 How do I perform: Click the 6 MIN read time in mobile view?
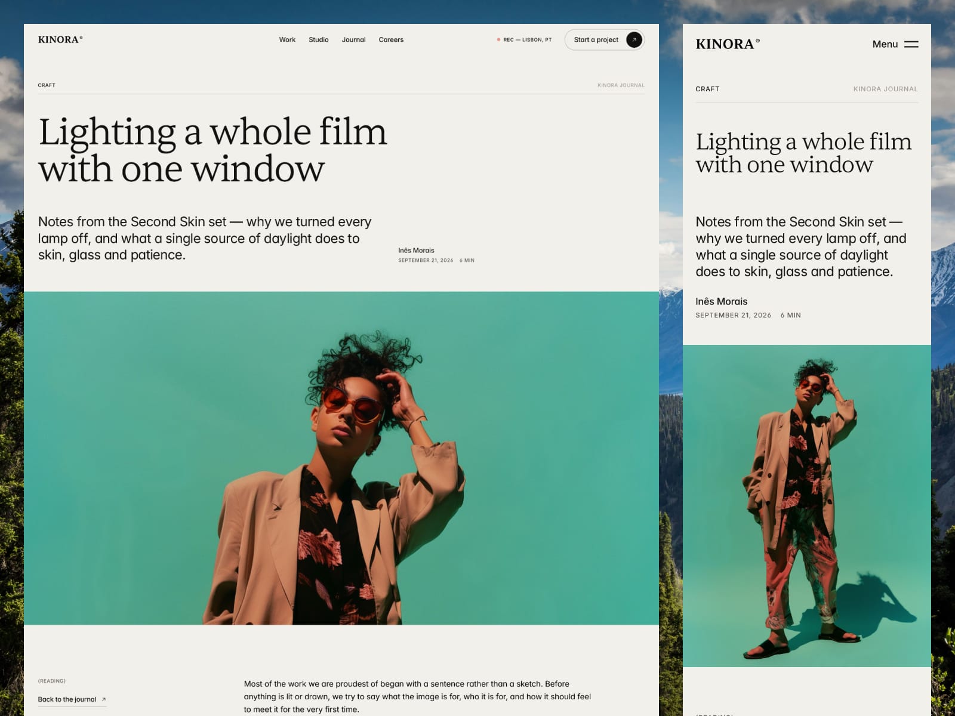[x=790, y=315]
